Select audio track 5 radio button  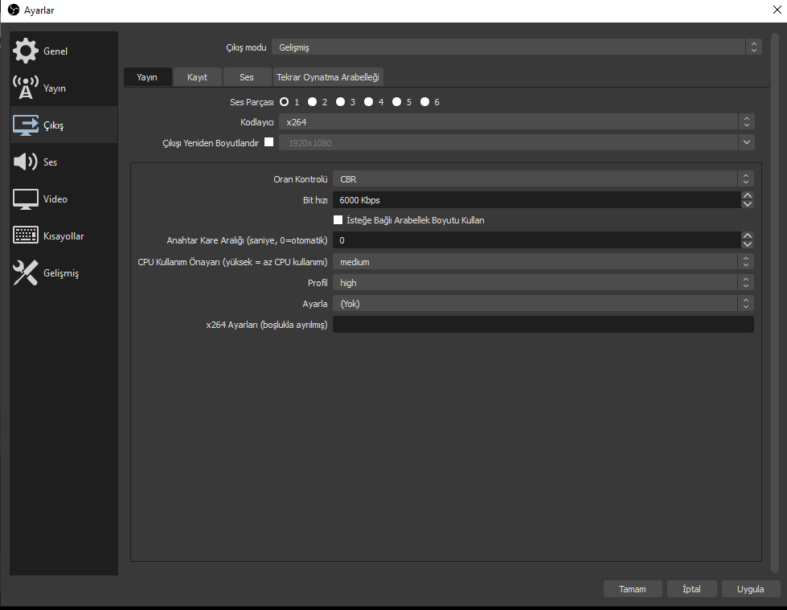396,102
